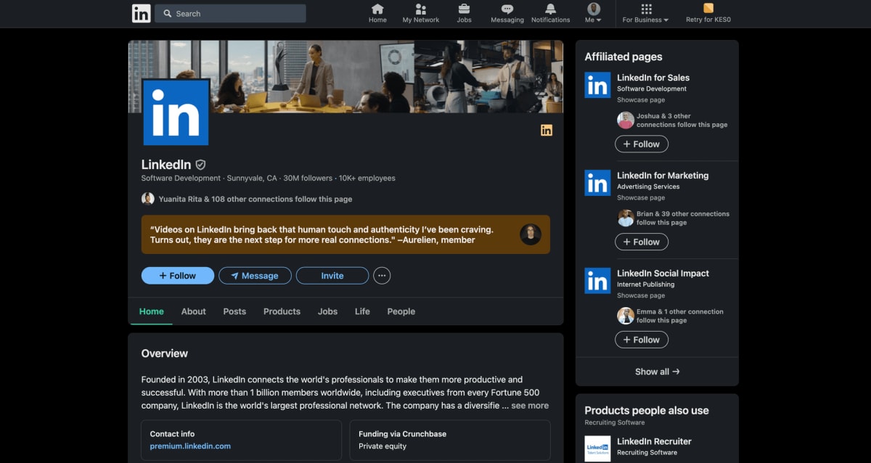Open the My Network icon
The width and height of the screenshot is (871, 463).
tap(421, 9)
